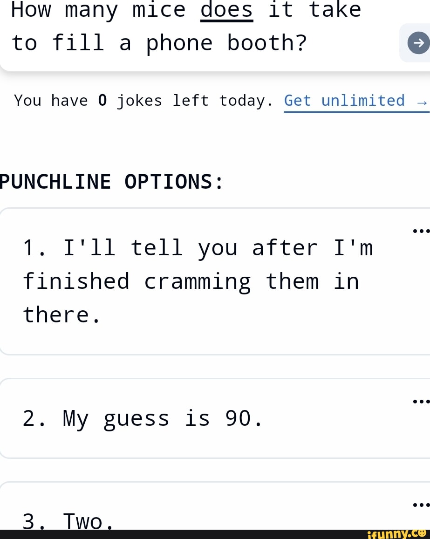
Task: Click the word 'mice' in the joke prompt
Action: coord(159,10)
